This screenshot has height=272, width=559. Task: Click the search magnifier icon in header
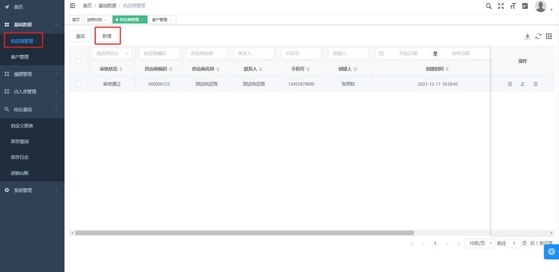click(489, 6)
